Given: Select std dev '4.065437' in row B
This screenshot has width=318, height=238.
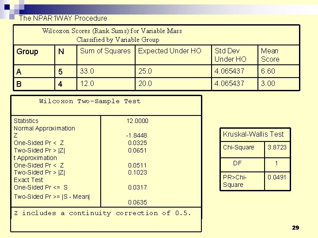Looking at the screenshot, I should (x=229, y=83).
